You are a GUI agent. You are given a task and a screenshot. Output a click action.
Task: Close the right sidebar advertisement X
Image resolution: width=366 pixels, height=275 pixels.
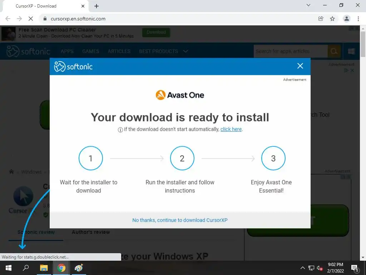tap(352, 71)
